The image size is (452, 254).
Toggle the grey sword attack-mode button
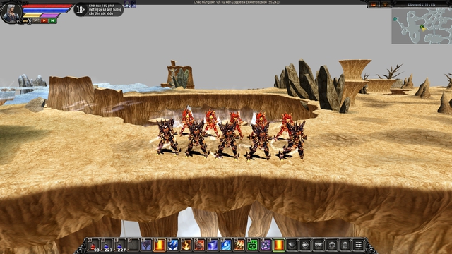(x=36, y=20)
